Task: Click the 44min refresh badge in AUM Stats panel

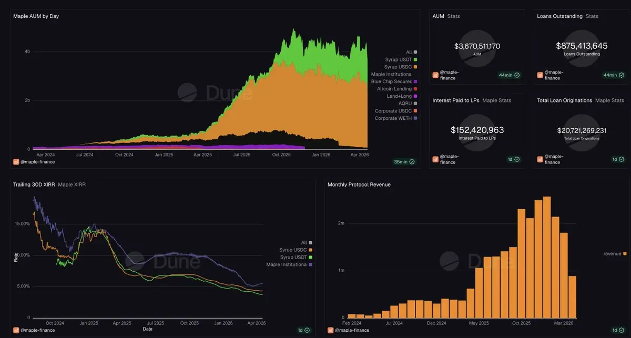Action: [x=510, y=75]
